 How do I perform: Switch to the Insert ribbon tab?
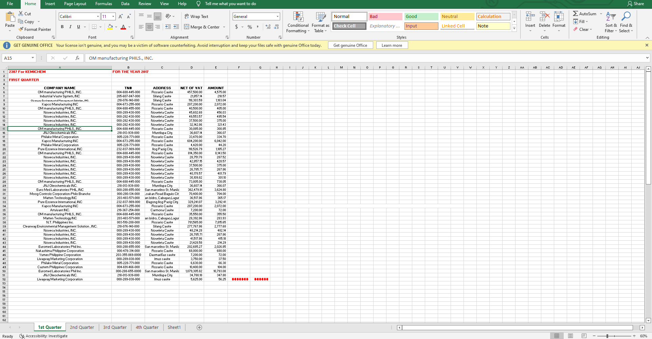50,4
